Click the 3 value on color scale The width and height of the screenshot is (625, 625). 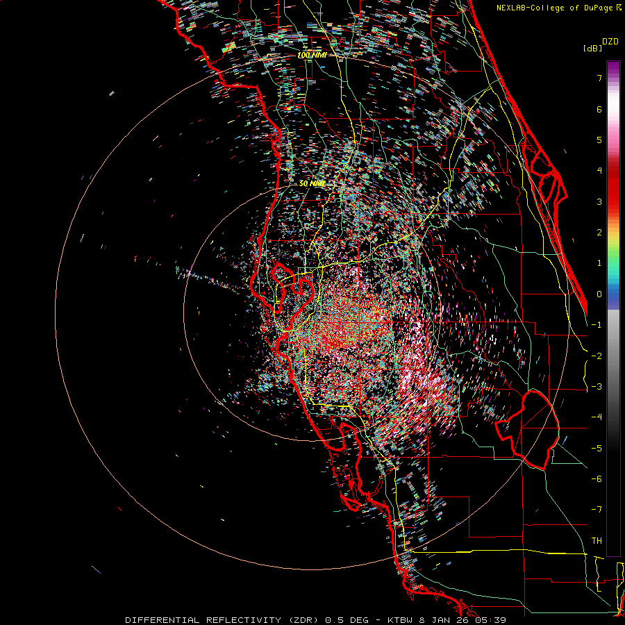tap(599, 201)
